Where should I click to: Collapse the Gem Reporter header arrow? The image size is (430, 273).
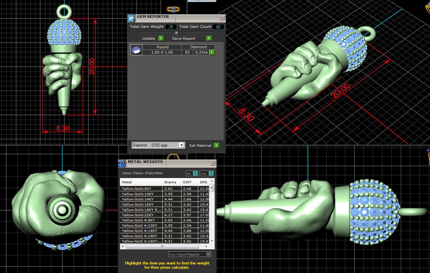pos(176,33)
